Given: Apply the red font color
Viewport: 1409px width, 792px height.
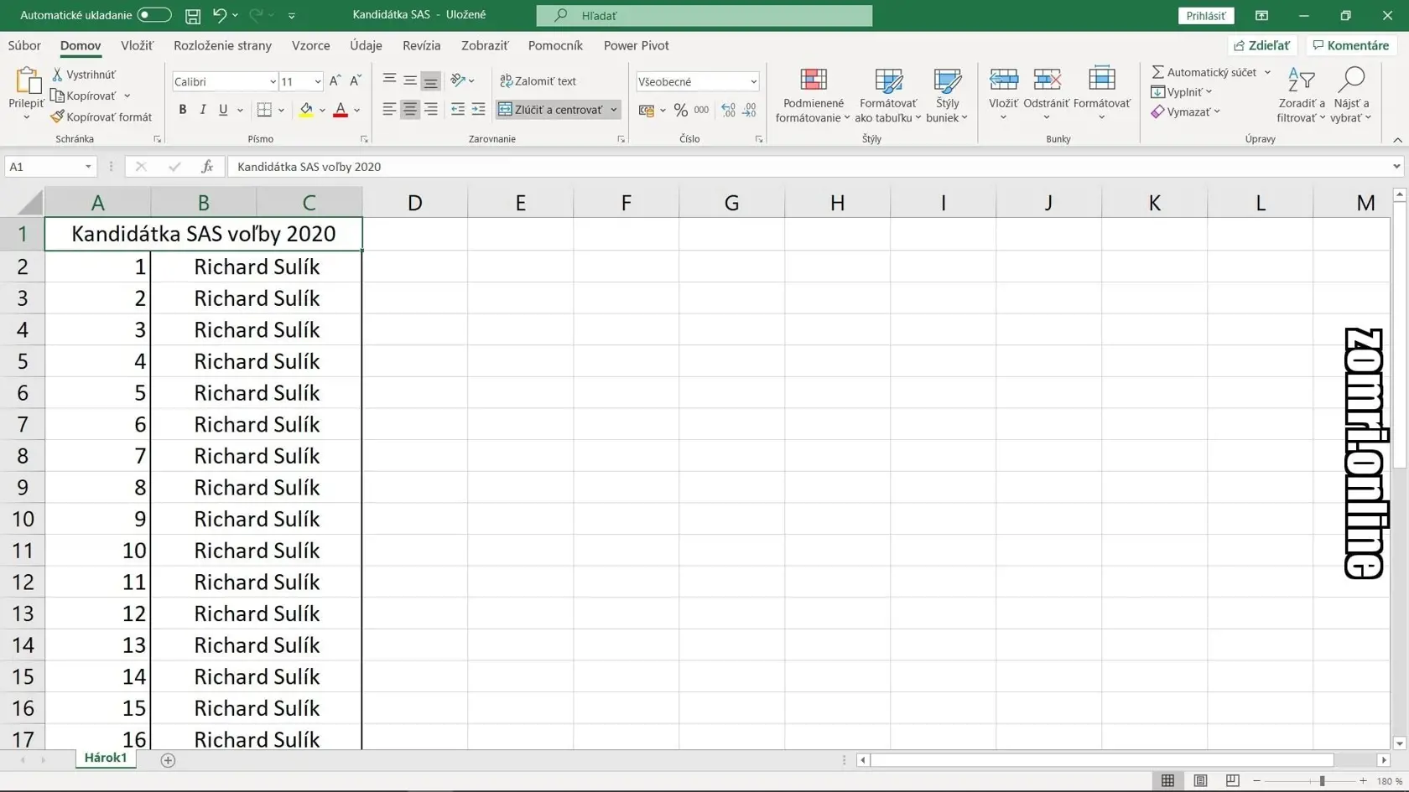Looking at the screenshot, I should [x=341, y=110].
